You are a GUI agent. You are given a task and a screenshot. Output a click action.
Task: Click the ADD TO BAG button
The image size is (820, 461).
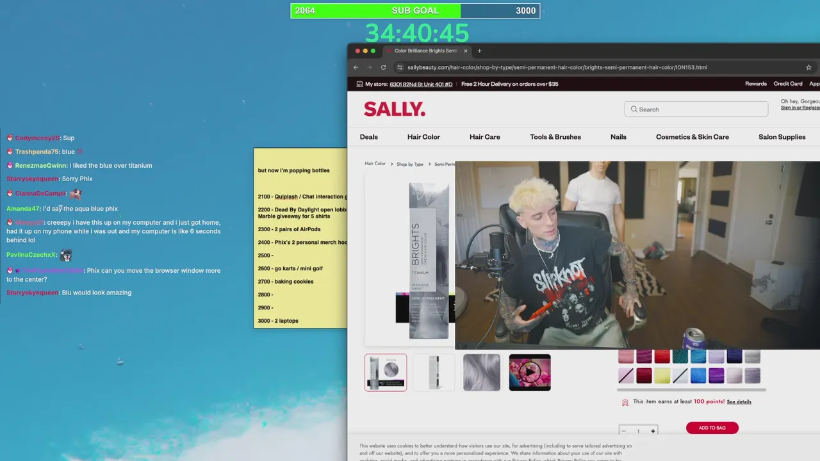[x=712, y=428]
